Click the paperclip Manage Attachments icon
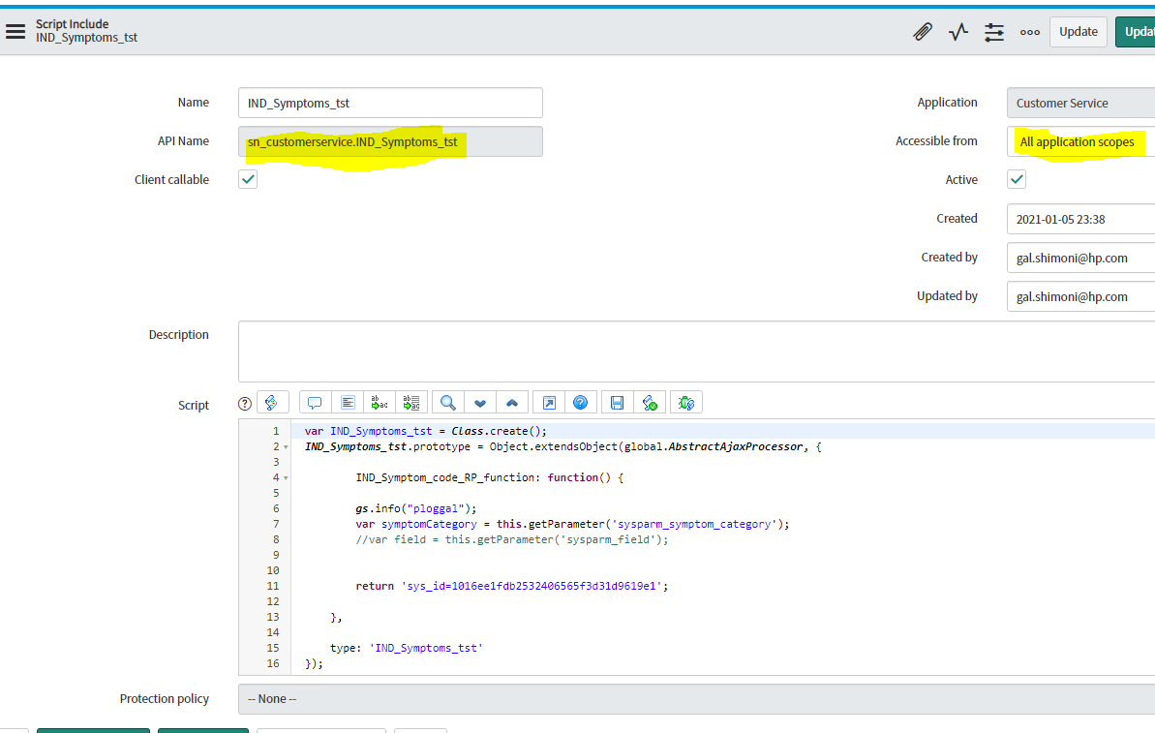Screen dimensions: 1155x733 pos(923,32)
